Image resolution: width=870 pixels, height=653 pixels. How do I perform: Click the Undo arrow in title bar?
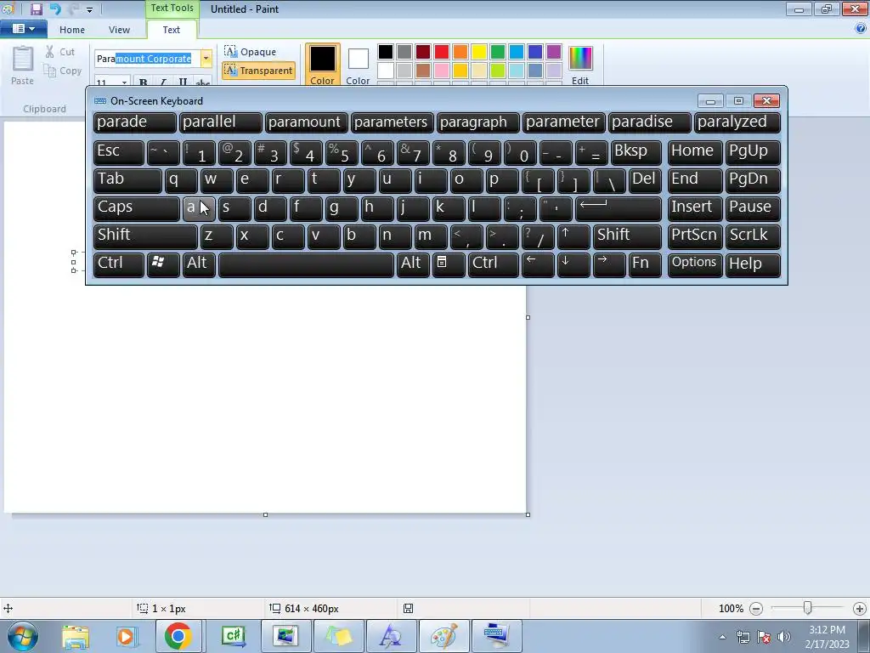[x=55, y=9]
